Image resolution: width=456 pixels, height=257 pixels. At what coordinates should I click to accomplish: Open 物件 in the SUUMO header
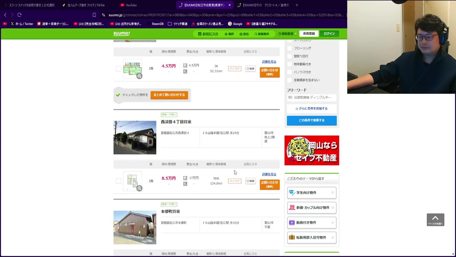tap(229, 34)
